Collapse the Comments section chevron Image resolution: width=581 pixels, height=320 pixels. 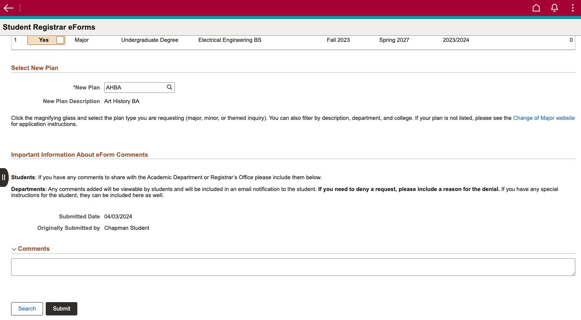coord(14,249)
